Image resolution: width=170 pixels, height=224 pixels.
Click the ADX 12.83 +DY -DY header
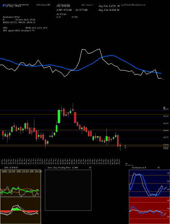click(x=21, y=171)
